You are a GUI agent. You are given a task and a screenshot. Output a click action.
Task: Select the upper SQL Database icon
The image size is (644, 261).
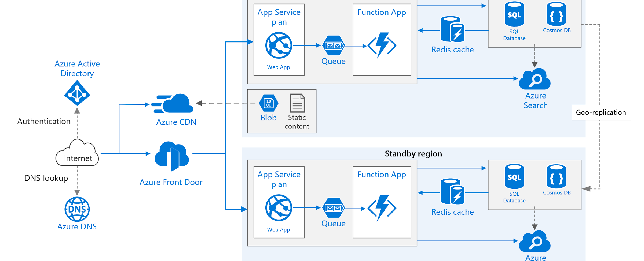pyautogui.click(x=514, y=14)
